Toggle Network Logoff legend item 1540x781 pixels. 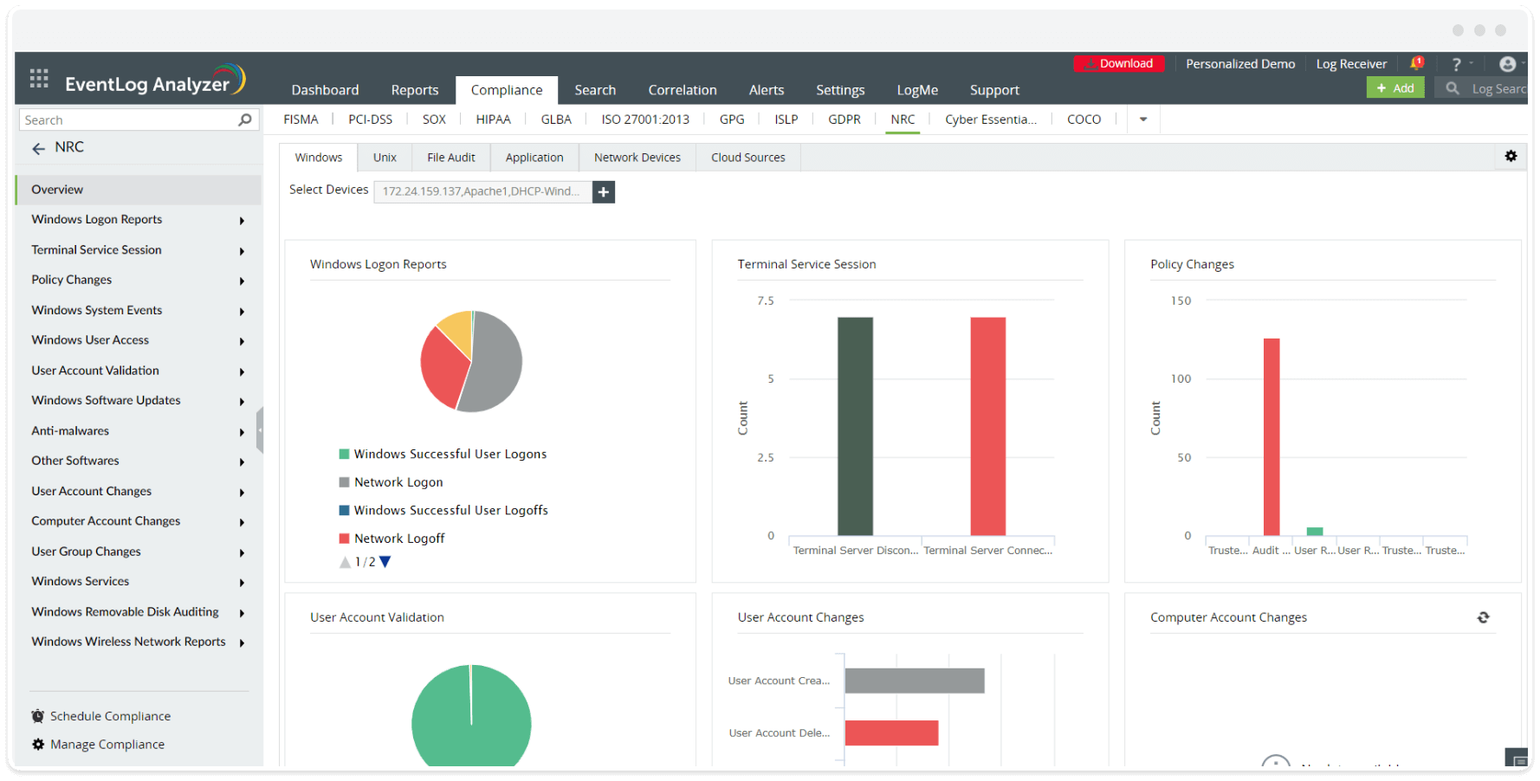click(x=391, y=539)
